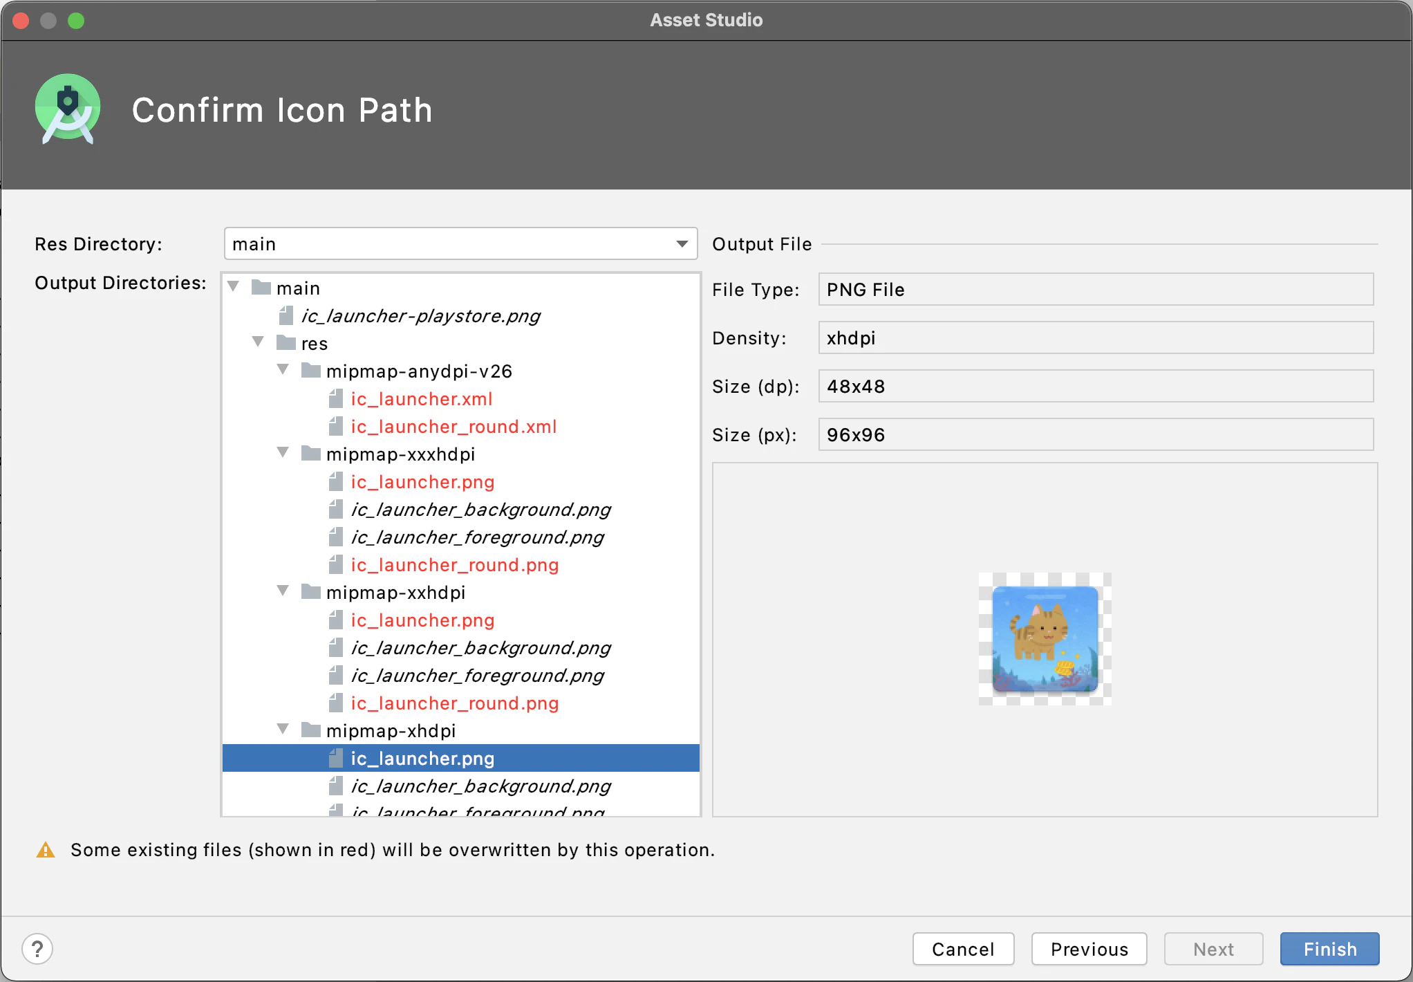Viewport: 1413px width, 982px height.
Task: Select ic_launcher-playstore.png file
Action: [x=420, y=316]
